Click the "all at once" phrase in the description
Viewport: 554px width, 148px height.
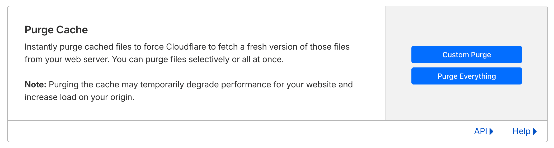[x=262, y=59]
